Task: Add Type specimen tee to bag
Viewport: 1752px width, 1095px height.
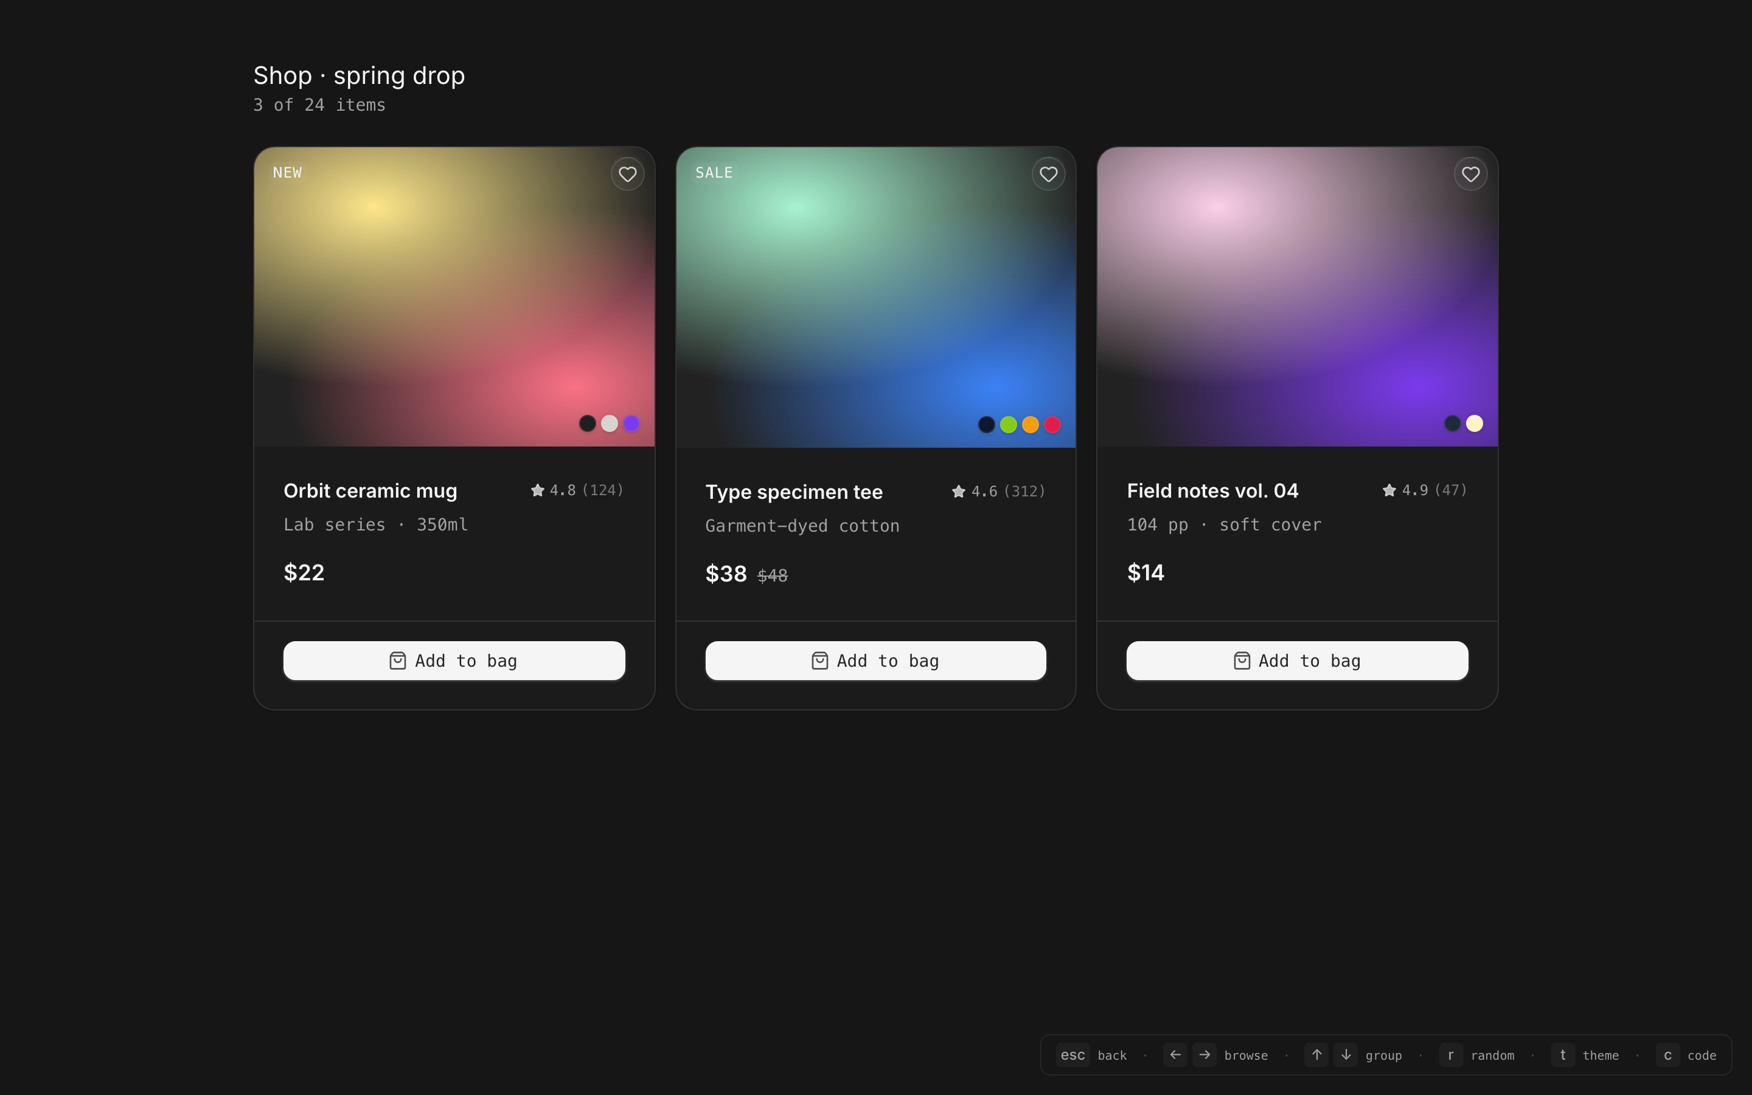Action: point(875,661)
